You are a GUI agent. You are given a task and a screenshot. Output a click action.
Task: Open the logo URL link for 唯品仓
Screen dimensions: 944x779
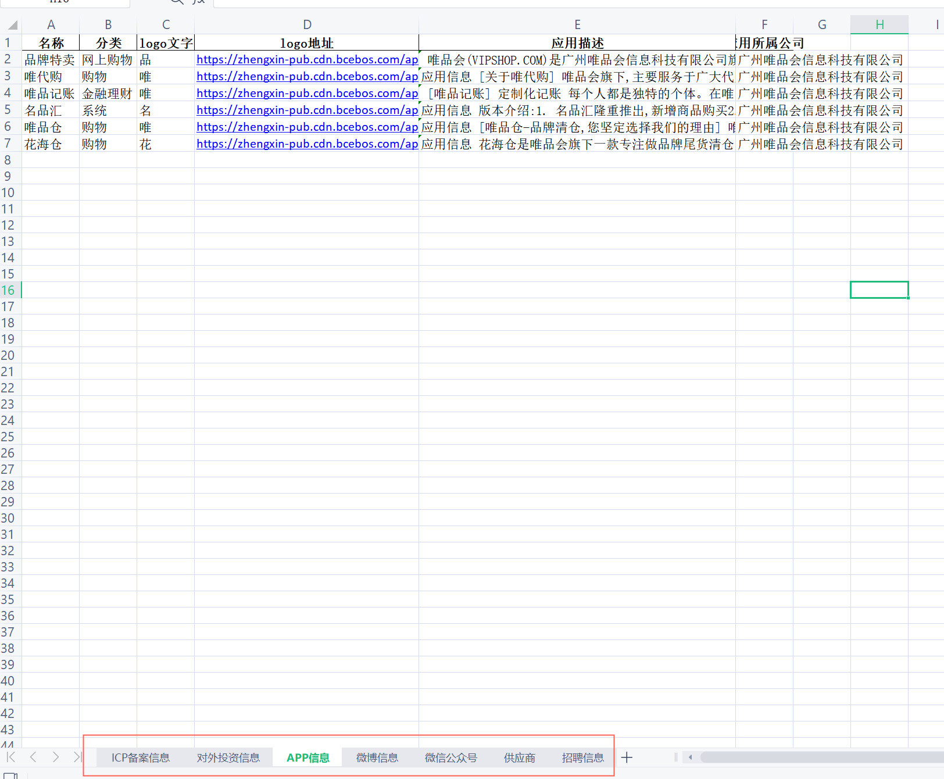tap(307, 127)
